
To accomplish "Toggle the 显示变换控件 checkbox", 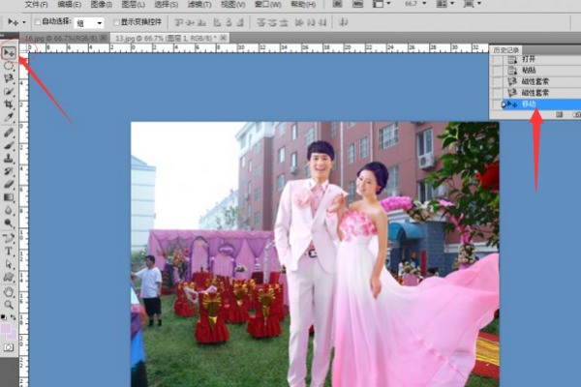I will coord(117,22).
